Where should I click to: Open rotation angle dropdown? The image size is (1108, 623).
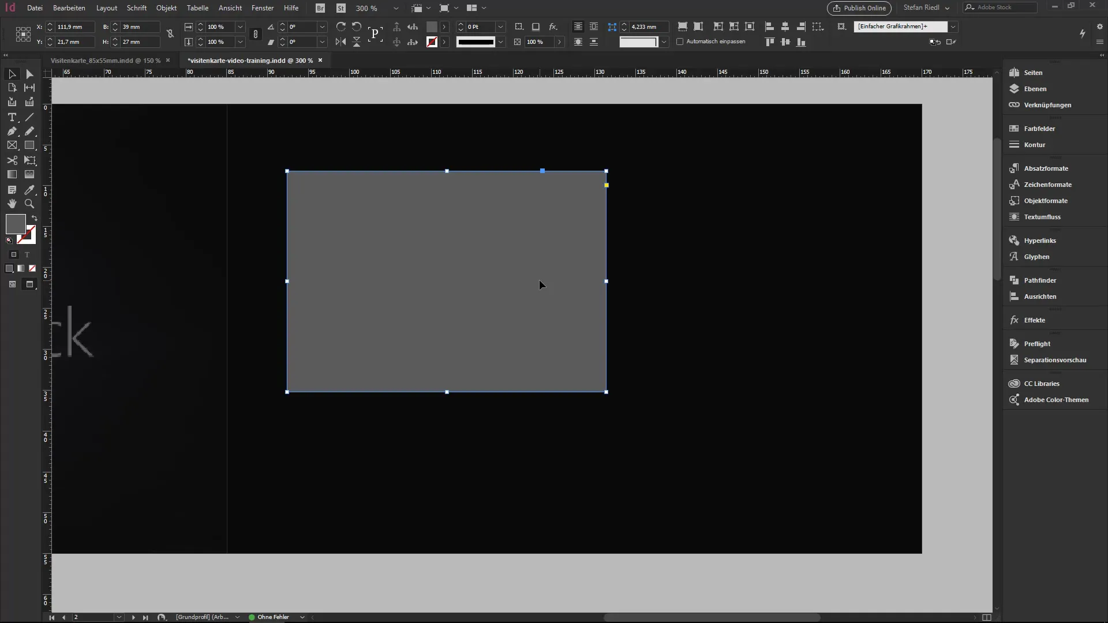click(322, 27)
